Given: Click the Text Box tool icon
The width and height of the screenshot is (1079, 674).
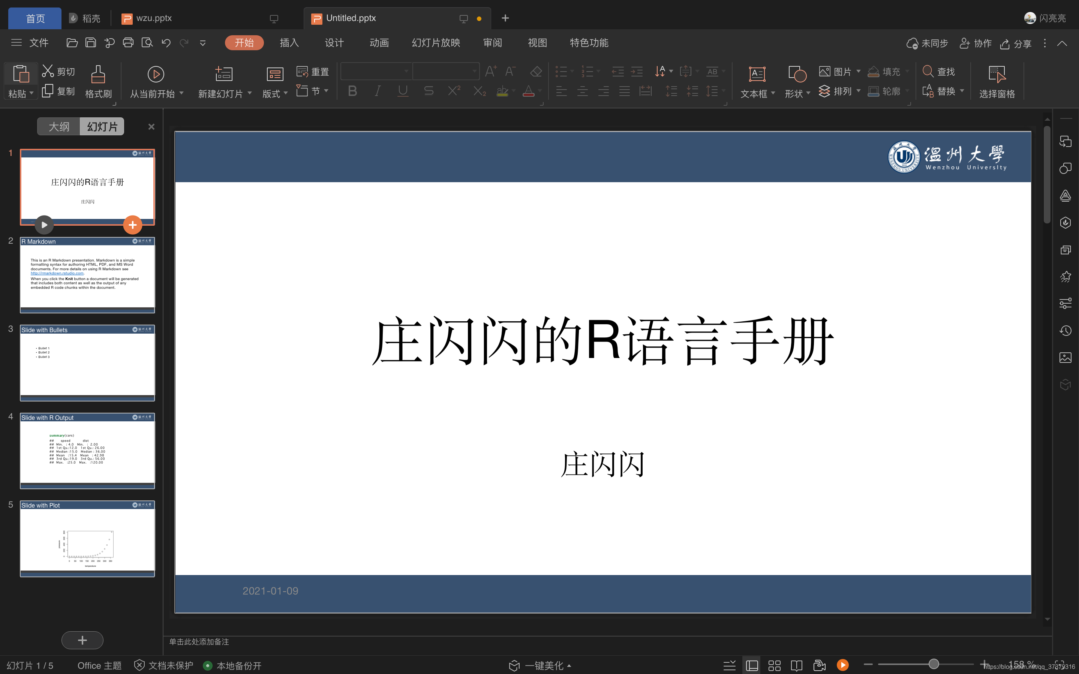Looking at the screenshot, I should 757,74.
